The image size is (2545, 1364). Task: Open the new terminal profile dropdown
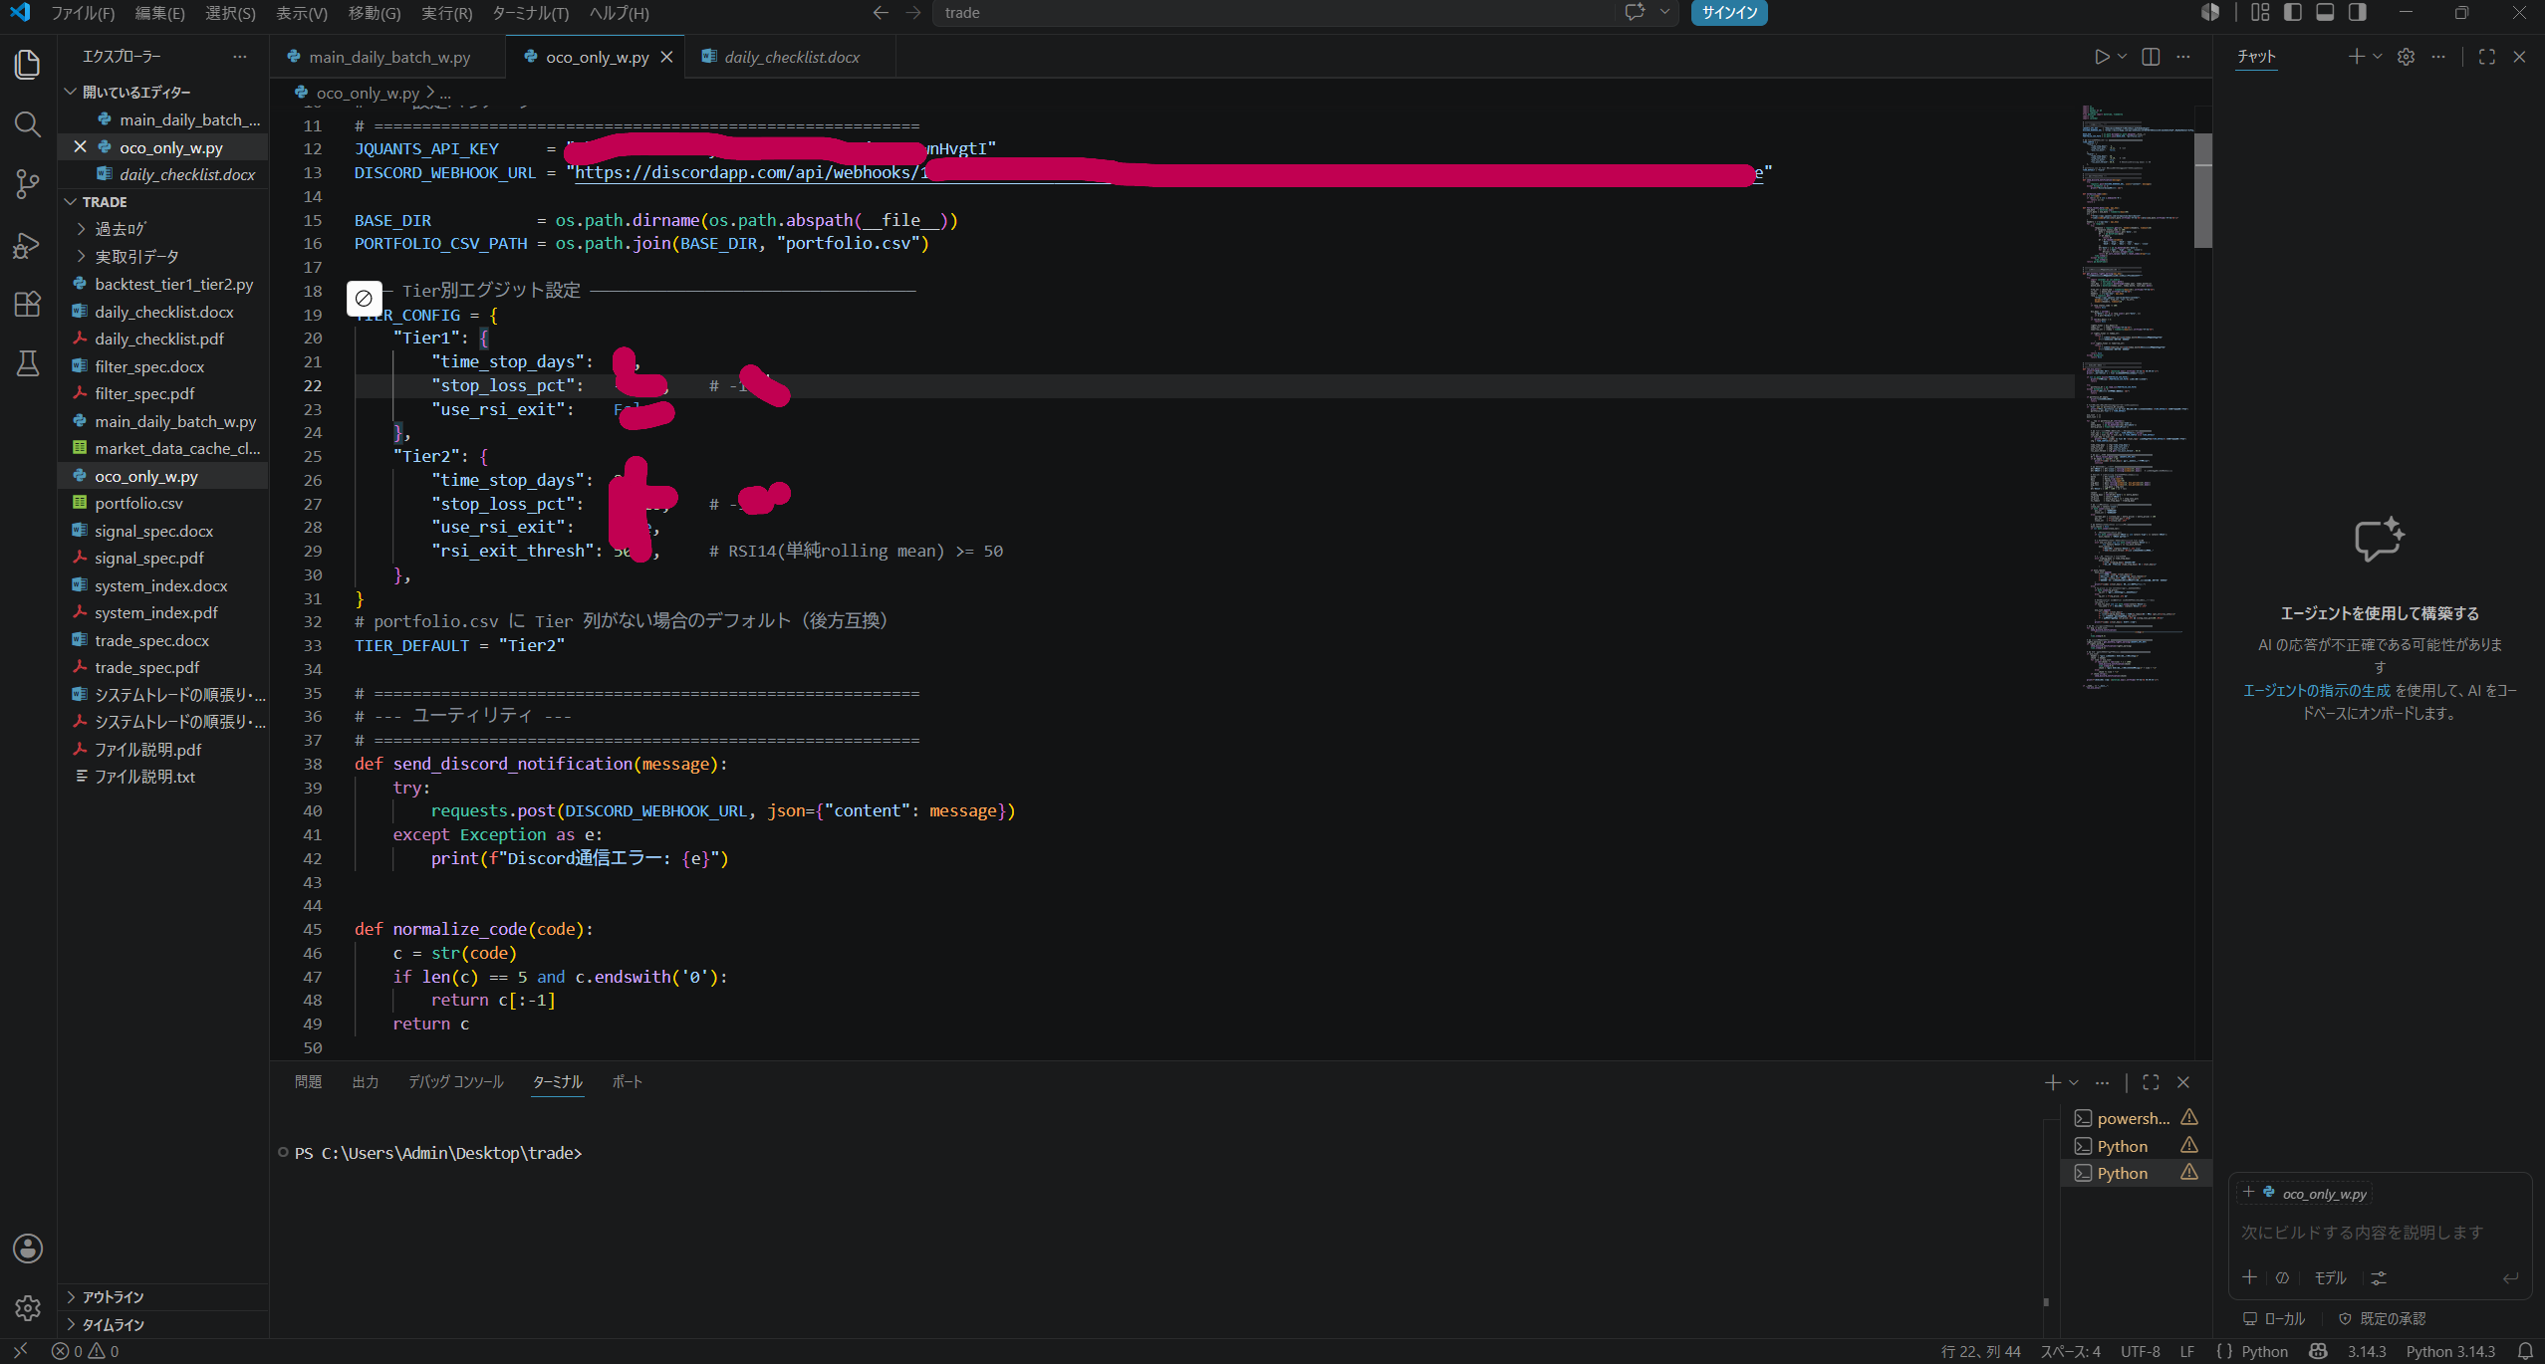click(x=2074, y=1082)
